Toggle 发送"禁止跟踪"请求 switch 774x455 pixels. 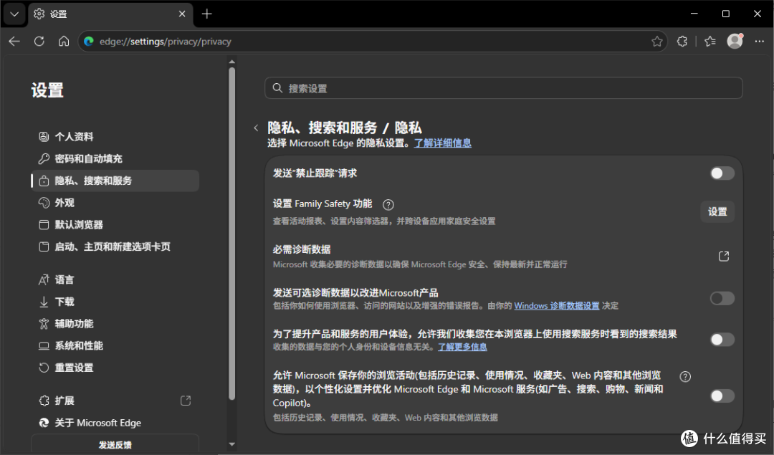click(x=722, y=173)
